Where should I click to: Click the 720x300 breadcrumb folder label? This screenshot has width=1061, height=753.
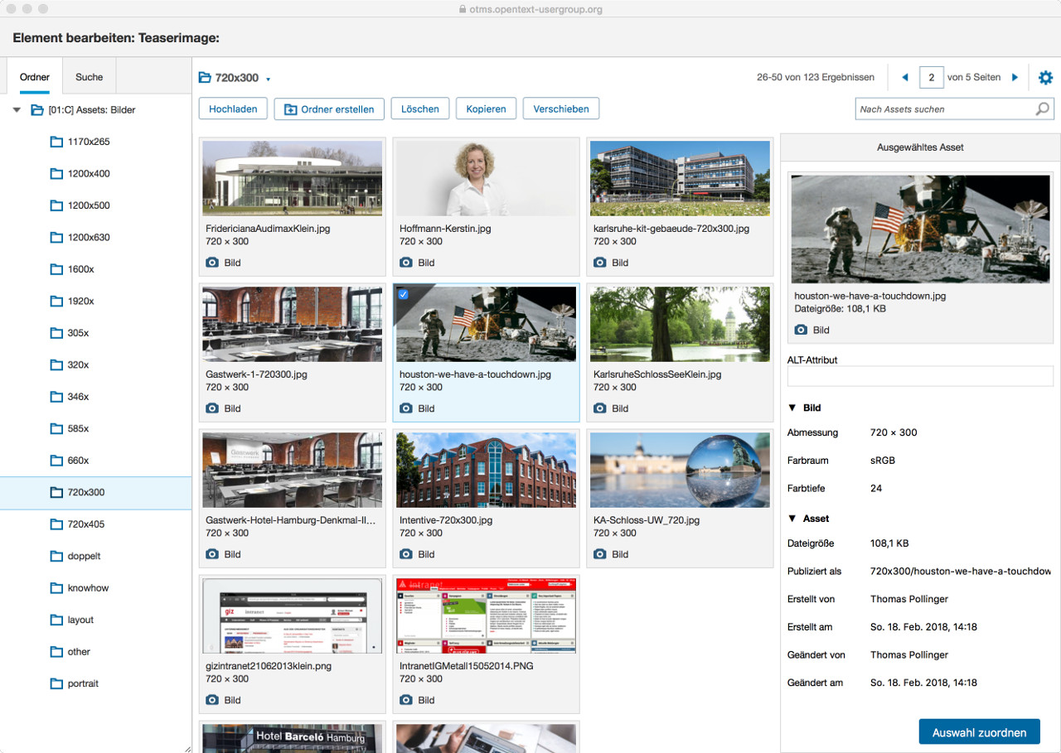237,78
